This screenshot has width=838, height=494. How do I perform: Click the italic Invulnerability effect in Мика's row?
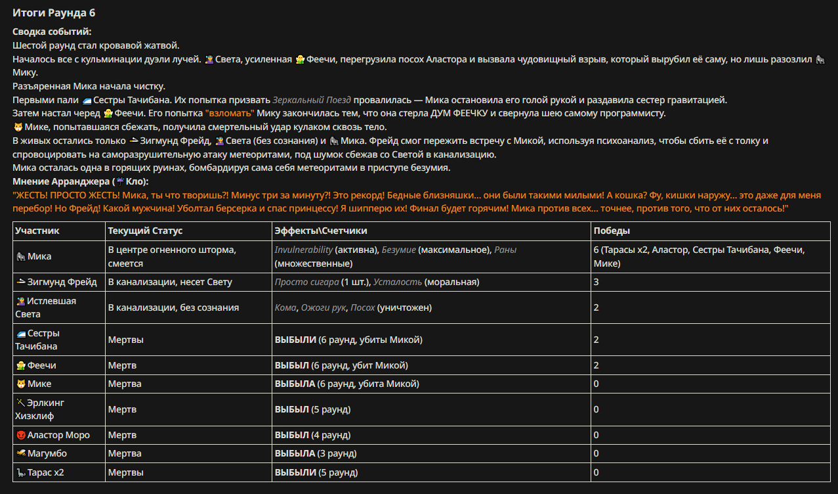pyautogui.click(x=303, y=250)
